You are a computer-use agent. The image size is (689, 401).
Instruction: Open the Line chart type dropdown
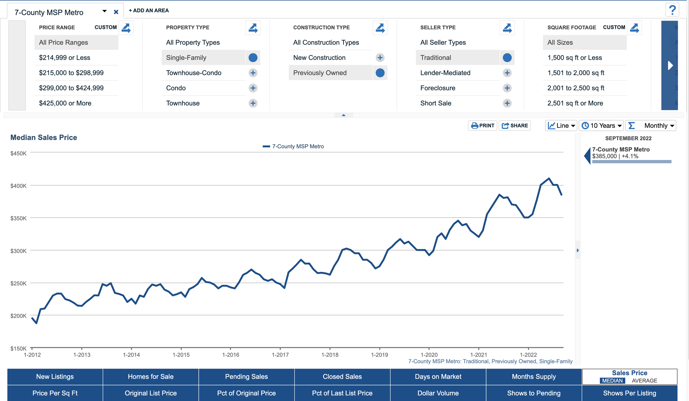tap(561, 126)
